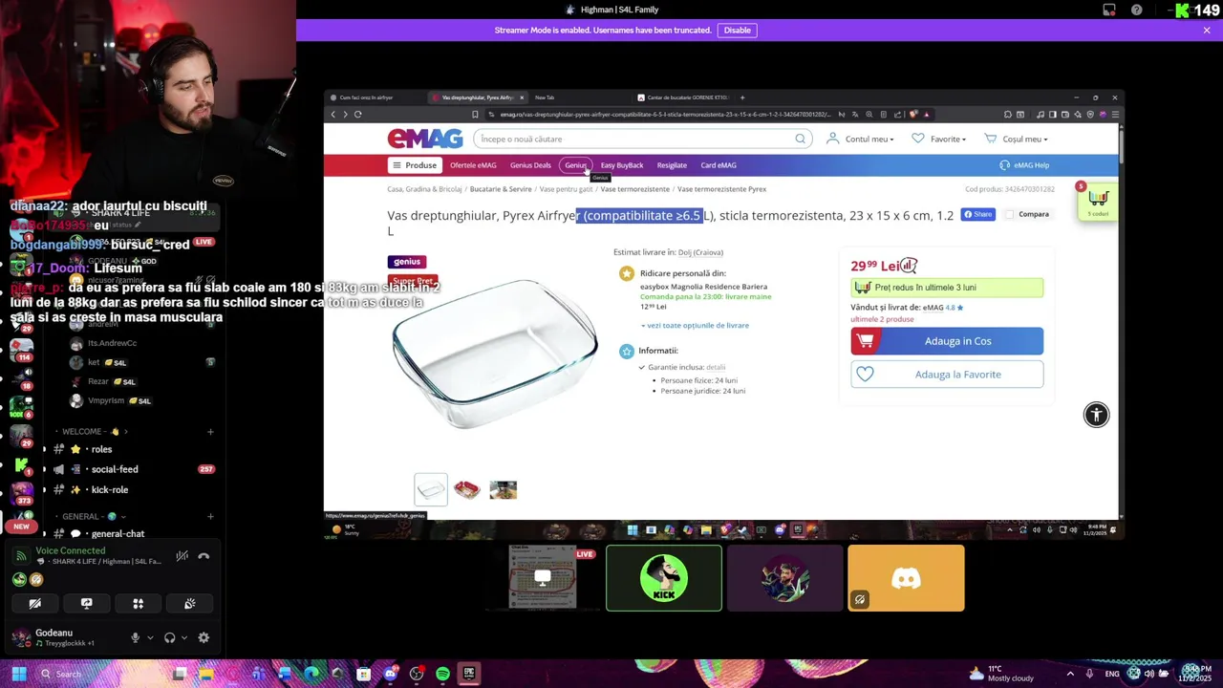Open Spotify from the taskbar
This screenshot has height=688, width=1223.
coord(442,674)
